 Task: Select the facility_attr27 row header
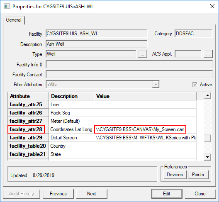(x=28, y=121)
